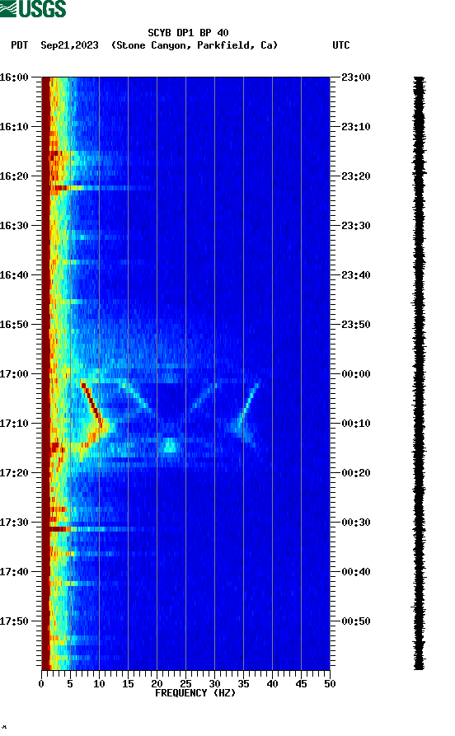Click the red diagonal streak near 17:05
This screenshot has width=455, height=736.
click(92, 405)
